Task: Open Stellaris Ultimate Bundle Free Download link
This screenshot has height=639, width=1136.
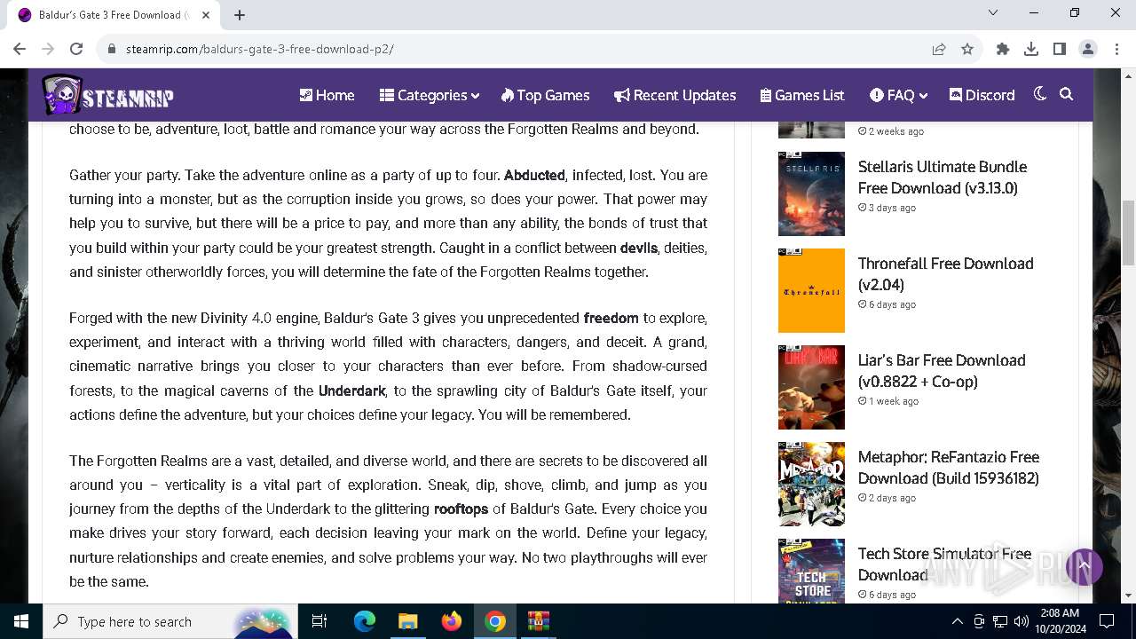Action: tap(942, 177)
